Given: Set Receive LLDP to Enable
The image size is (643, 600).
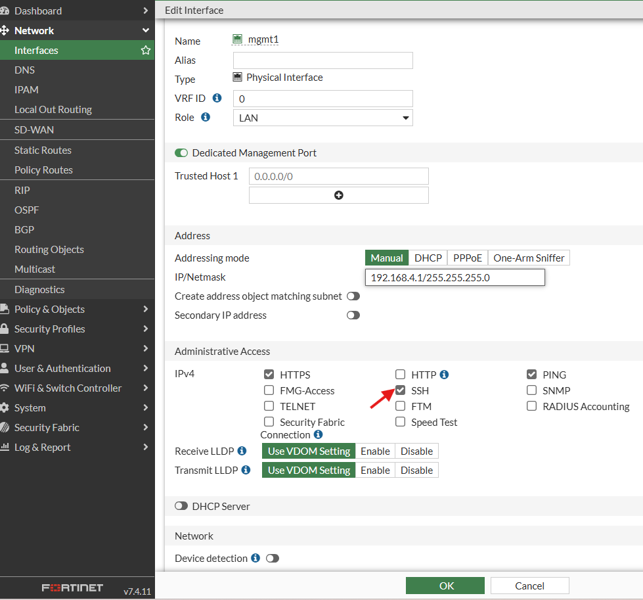Looking at the screenshot, I should click(x=375, y=451).
